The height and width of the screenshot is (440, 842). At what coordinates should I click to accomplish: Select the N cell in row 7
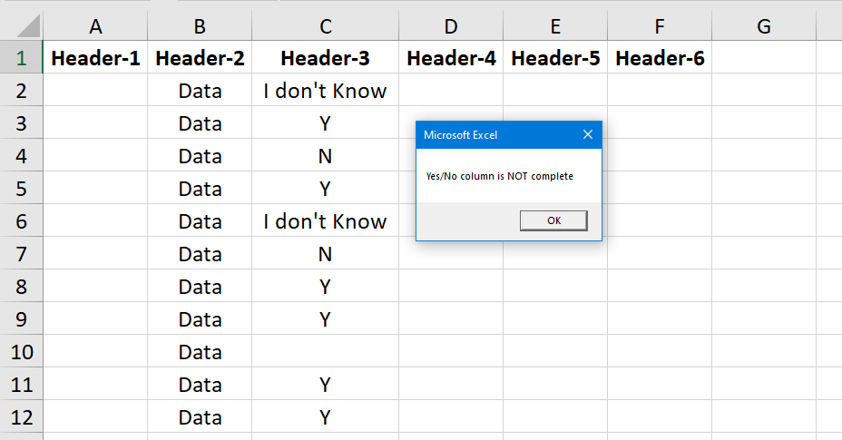326,254
